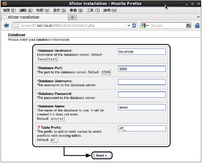Click the Next » button
This screenshot has width=202, height=163.
point(102,155)
